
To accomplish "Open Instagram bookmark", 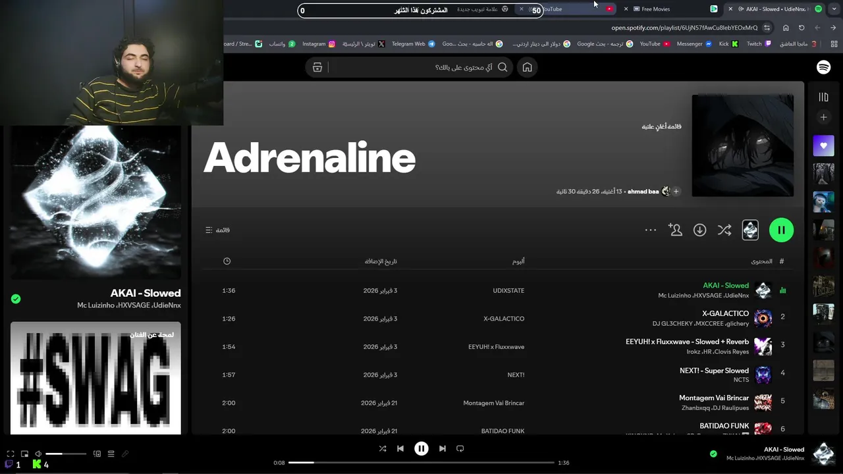I will (x=319, y=44).
